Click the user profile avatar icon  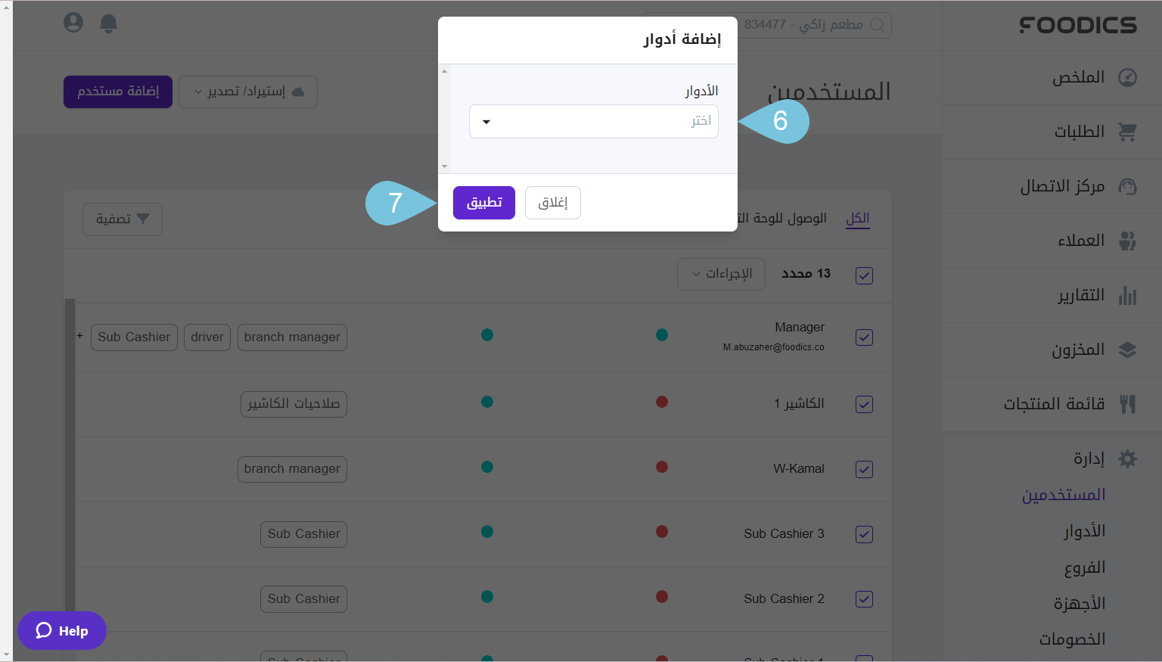pos(73,23)
